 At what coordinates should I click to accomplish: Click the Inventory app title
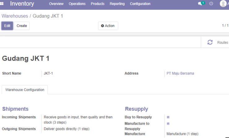click(22, 4)
